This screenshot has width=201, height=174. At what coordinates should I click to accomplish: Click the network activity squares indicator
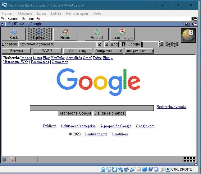click(x=190, y=159)
